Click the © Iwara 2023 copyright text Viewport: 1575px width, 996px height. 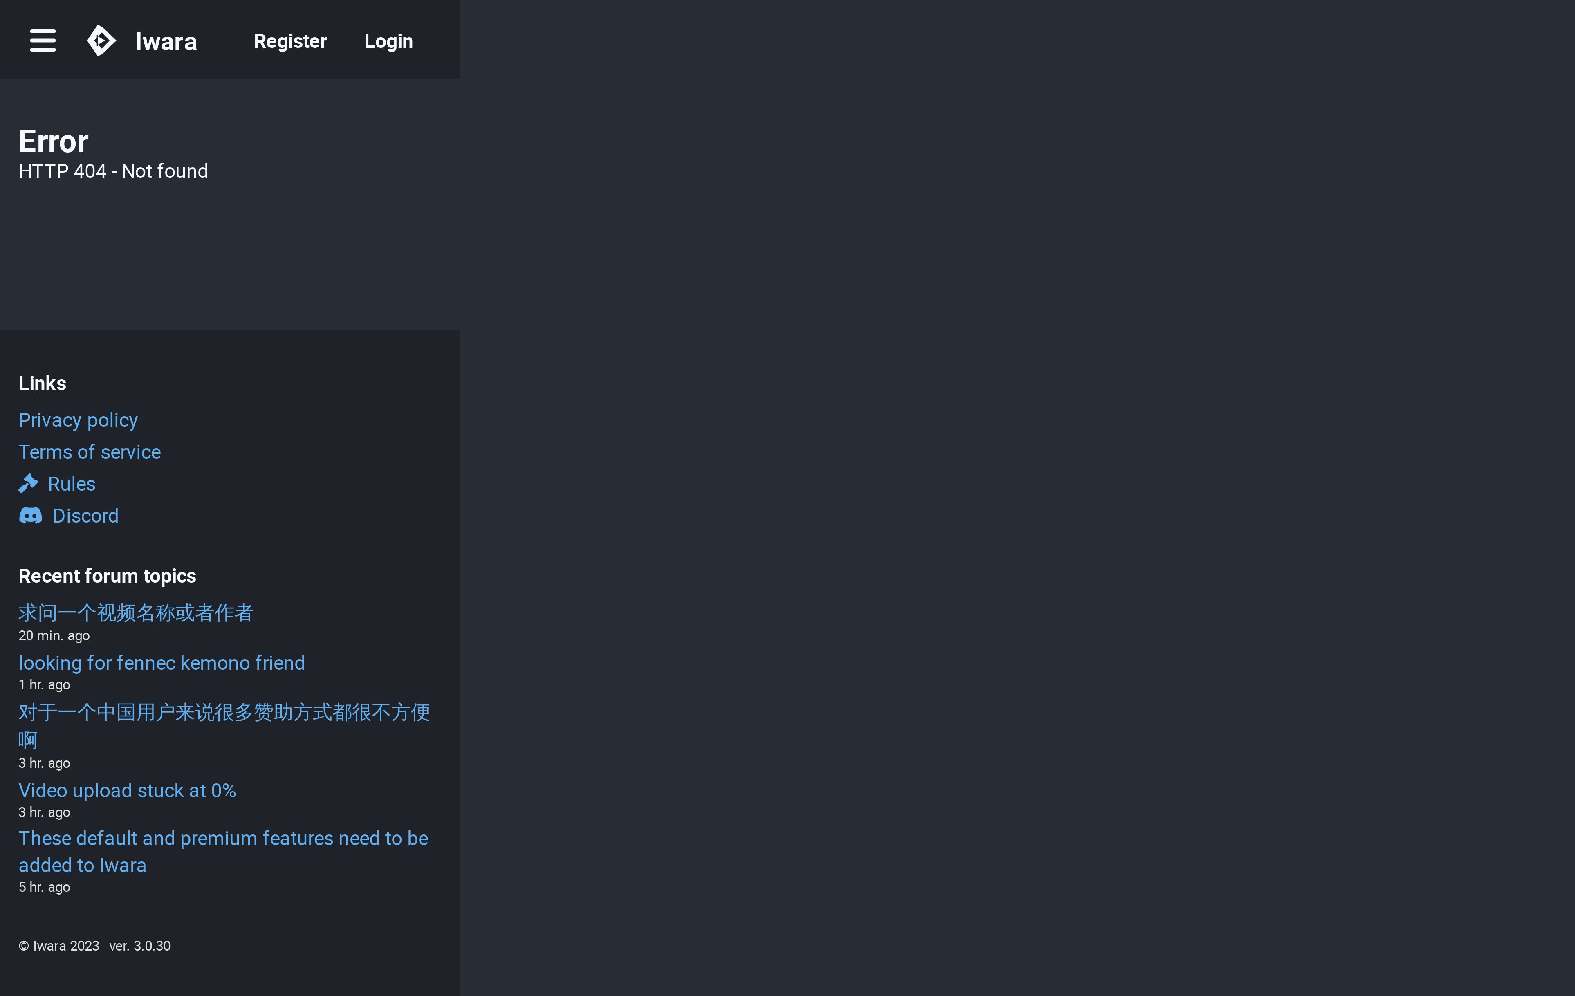(x=59, y=946)
